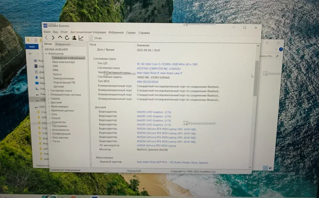Select the IPMI tree item
This screenshot has width=319, height=198.
click(55, 70)
